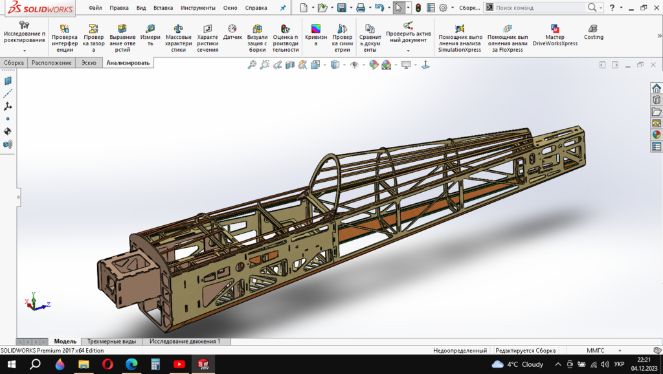Screen dimensions: 663x374
Task: Click the rebuild traffic light icon
Action: [418, 8]
